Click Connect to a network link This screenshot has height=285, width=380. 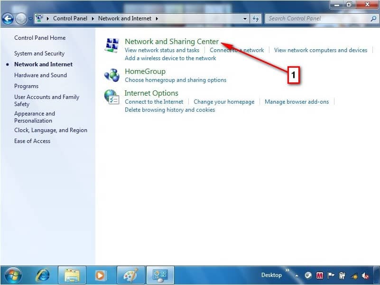click(237, 50)
